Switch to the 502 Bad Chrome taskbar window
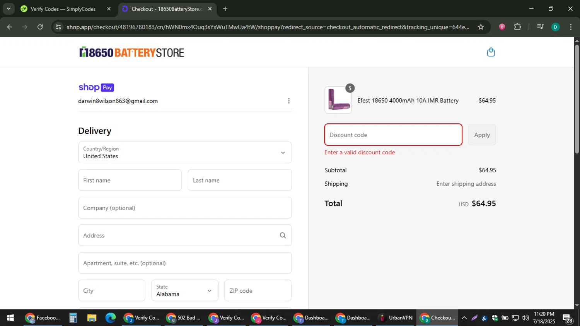Image resolution: width=580 pixels, height=326 pixels. [183, 318]
